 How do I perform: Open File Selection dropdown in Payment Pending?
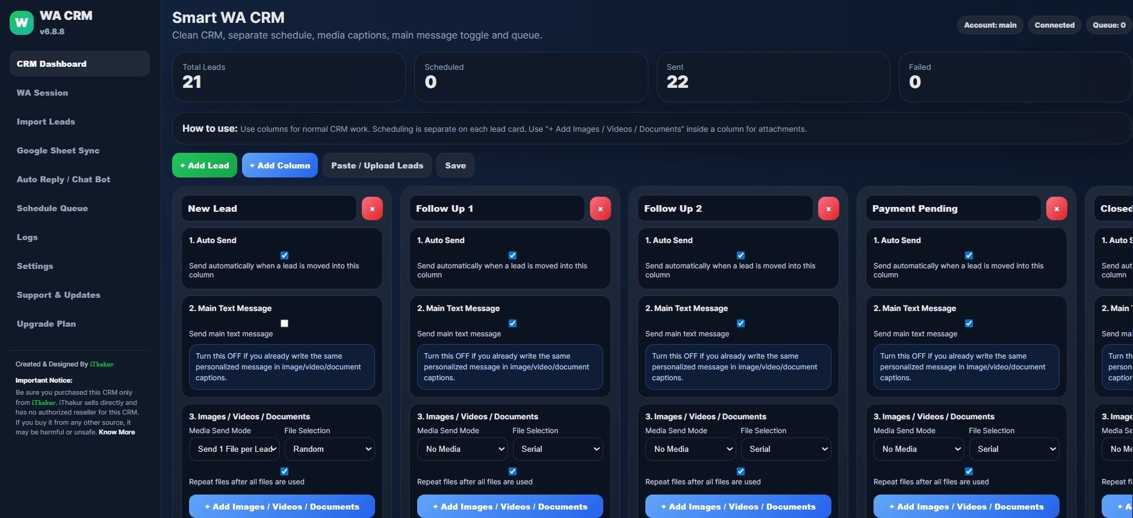[1014, 449]
